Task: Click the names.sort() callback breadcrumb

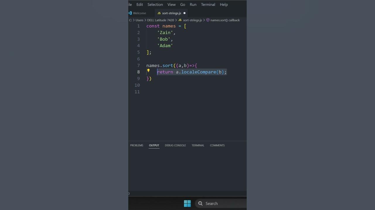Action: tap(225, 20)
